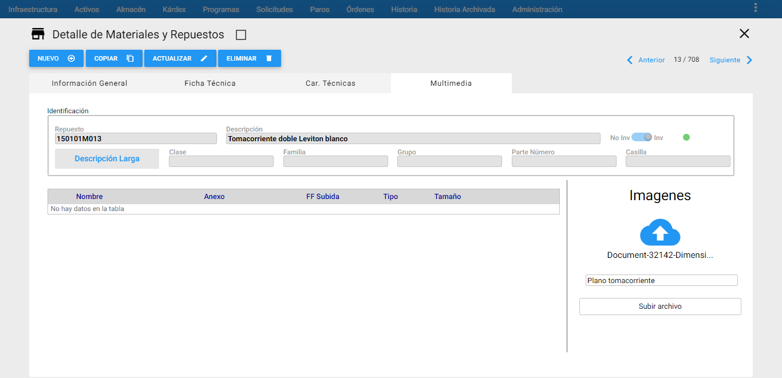
Task: Click Subir archivo button
Action: pos(660,307)
